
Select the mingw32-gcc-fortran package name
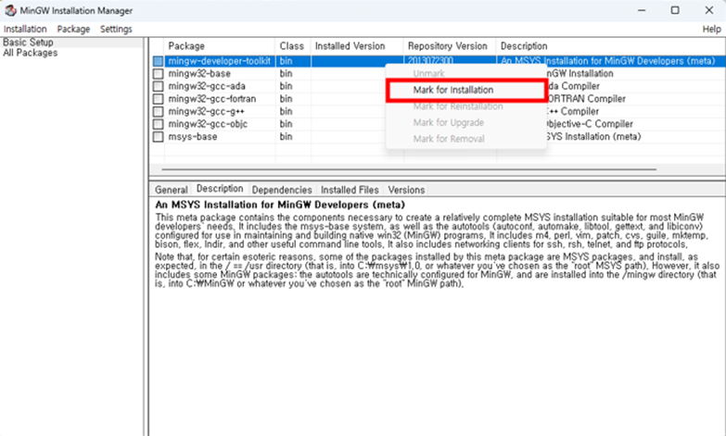click(212, 99)
